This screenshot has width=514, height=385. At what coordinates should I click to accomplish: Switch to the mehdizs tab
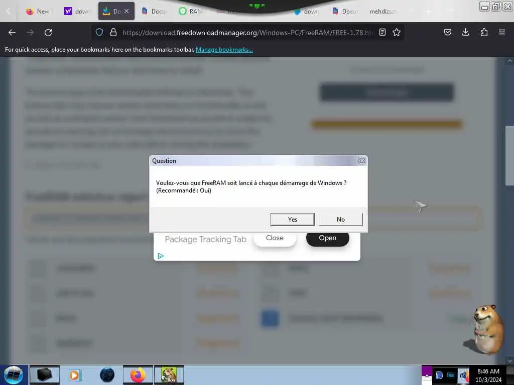(x=383, y=12)
